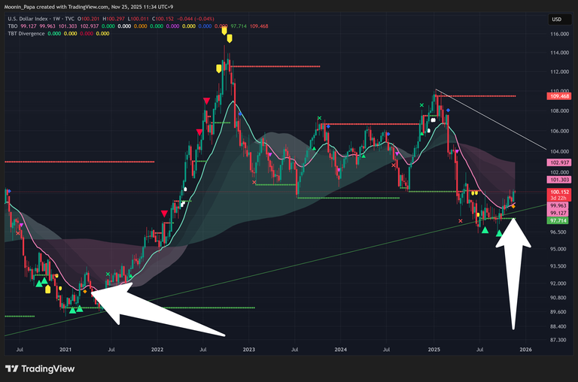Click the pink 102.937 price label

[x=558, y=162]
